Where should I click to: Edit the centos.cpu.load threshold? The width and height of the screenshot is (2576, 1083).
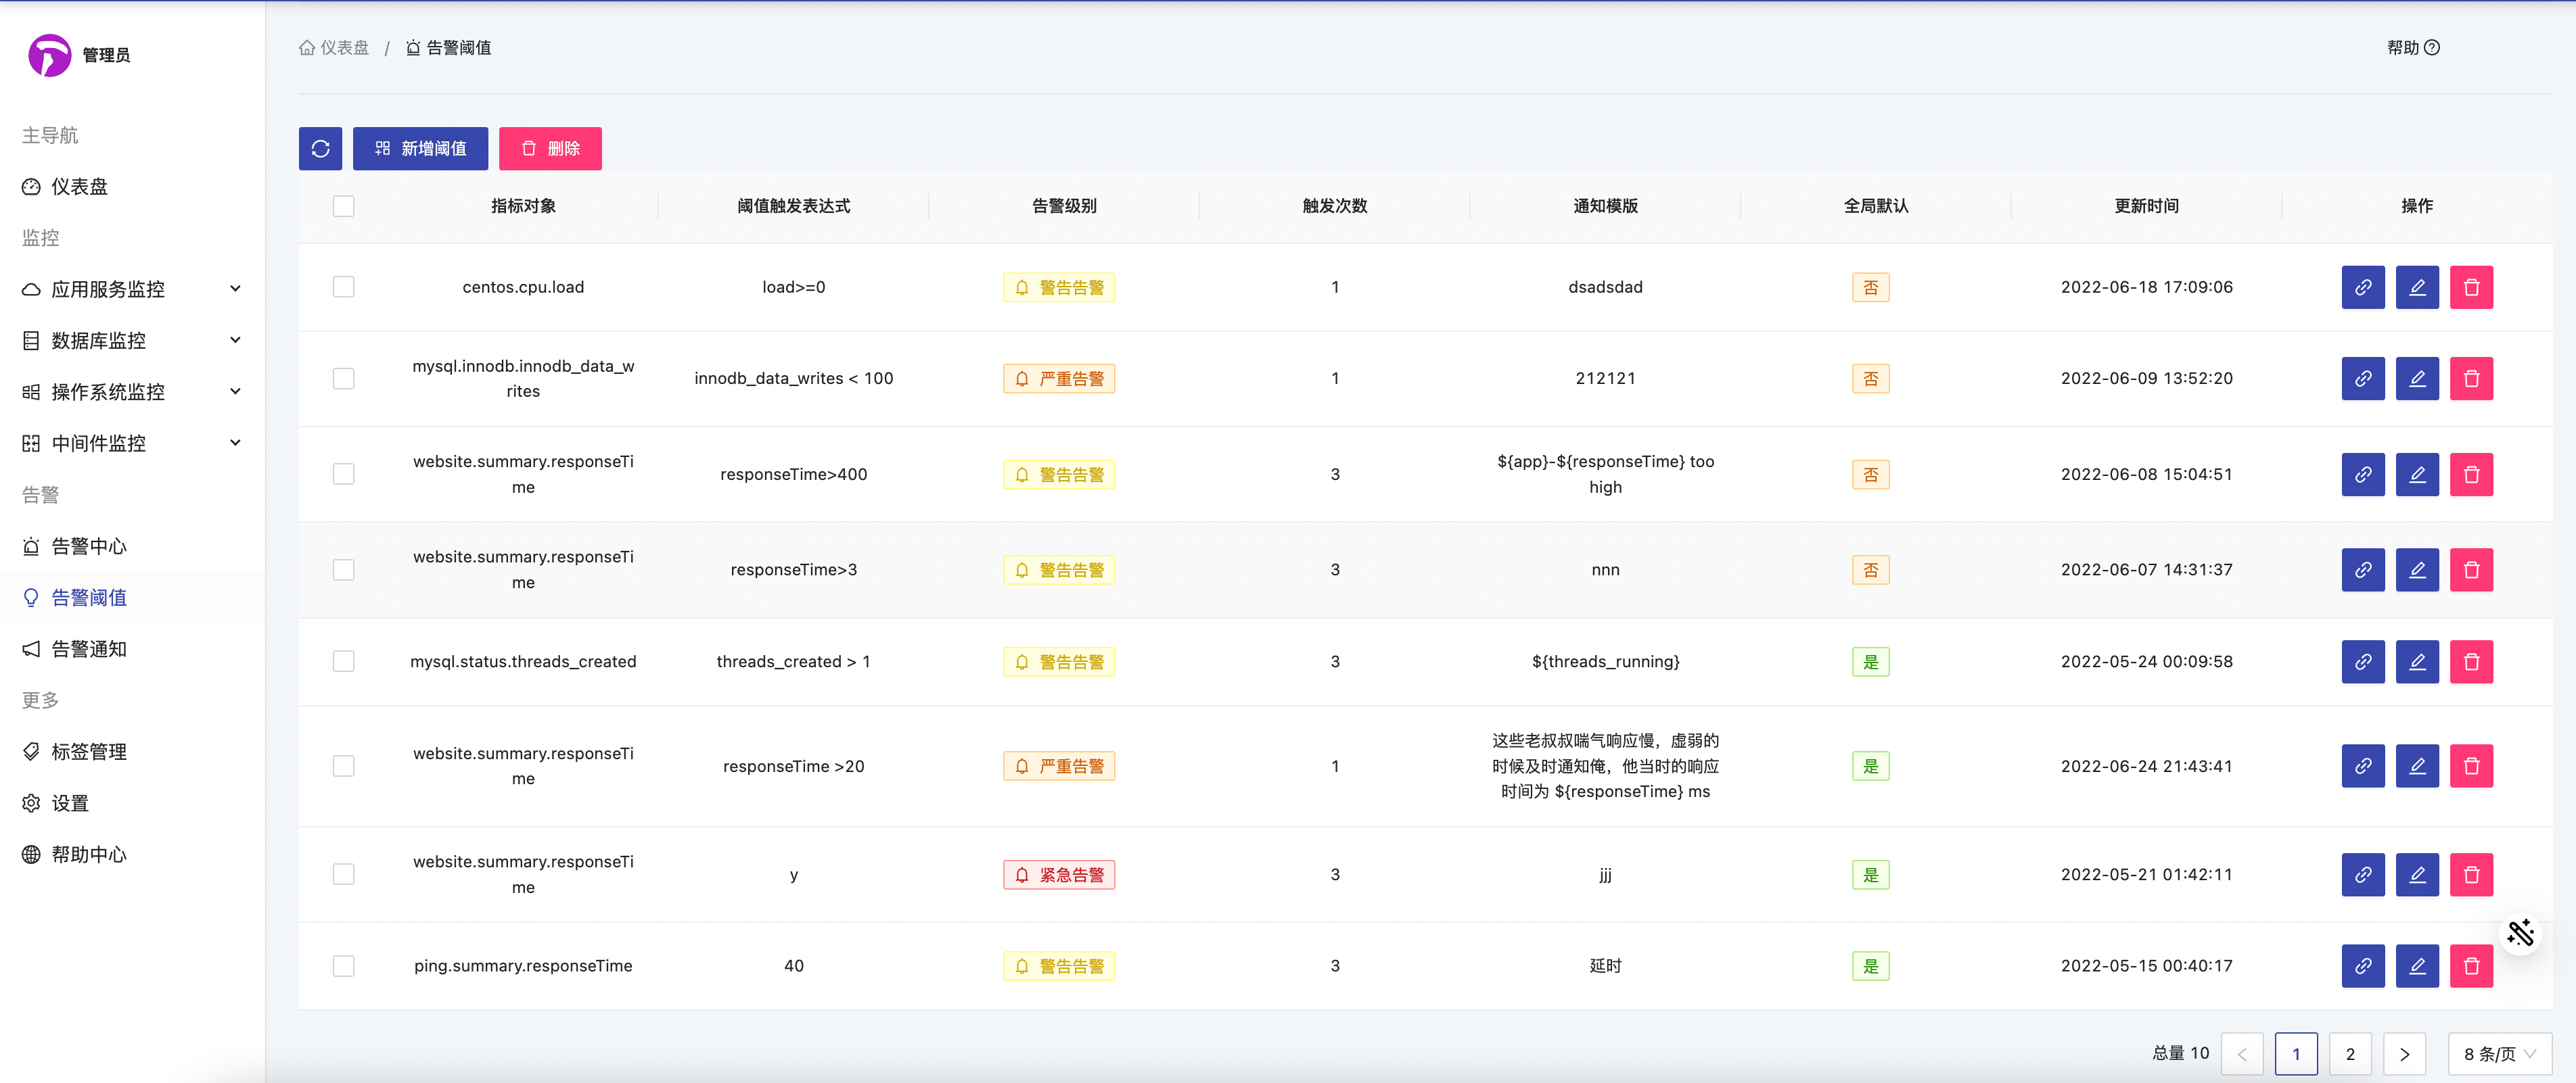pyautogui.click(x=2417, y=287)
